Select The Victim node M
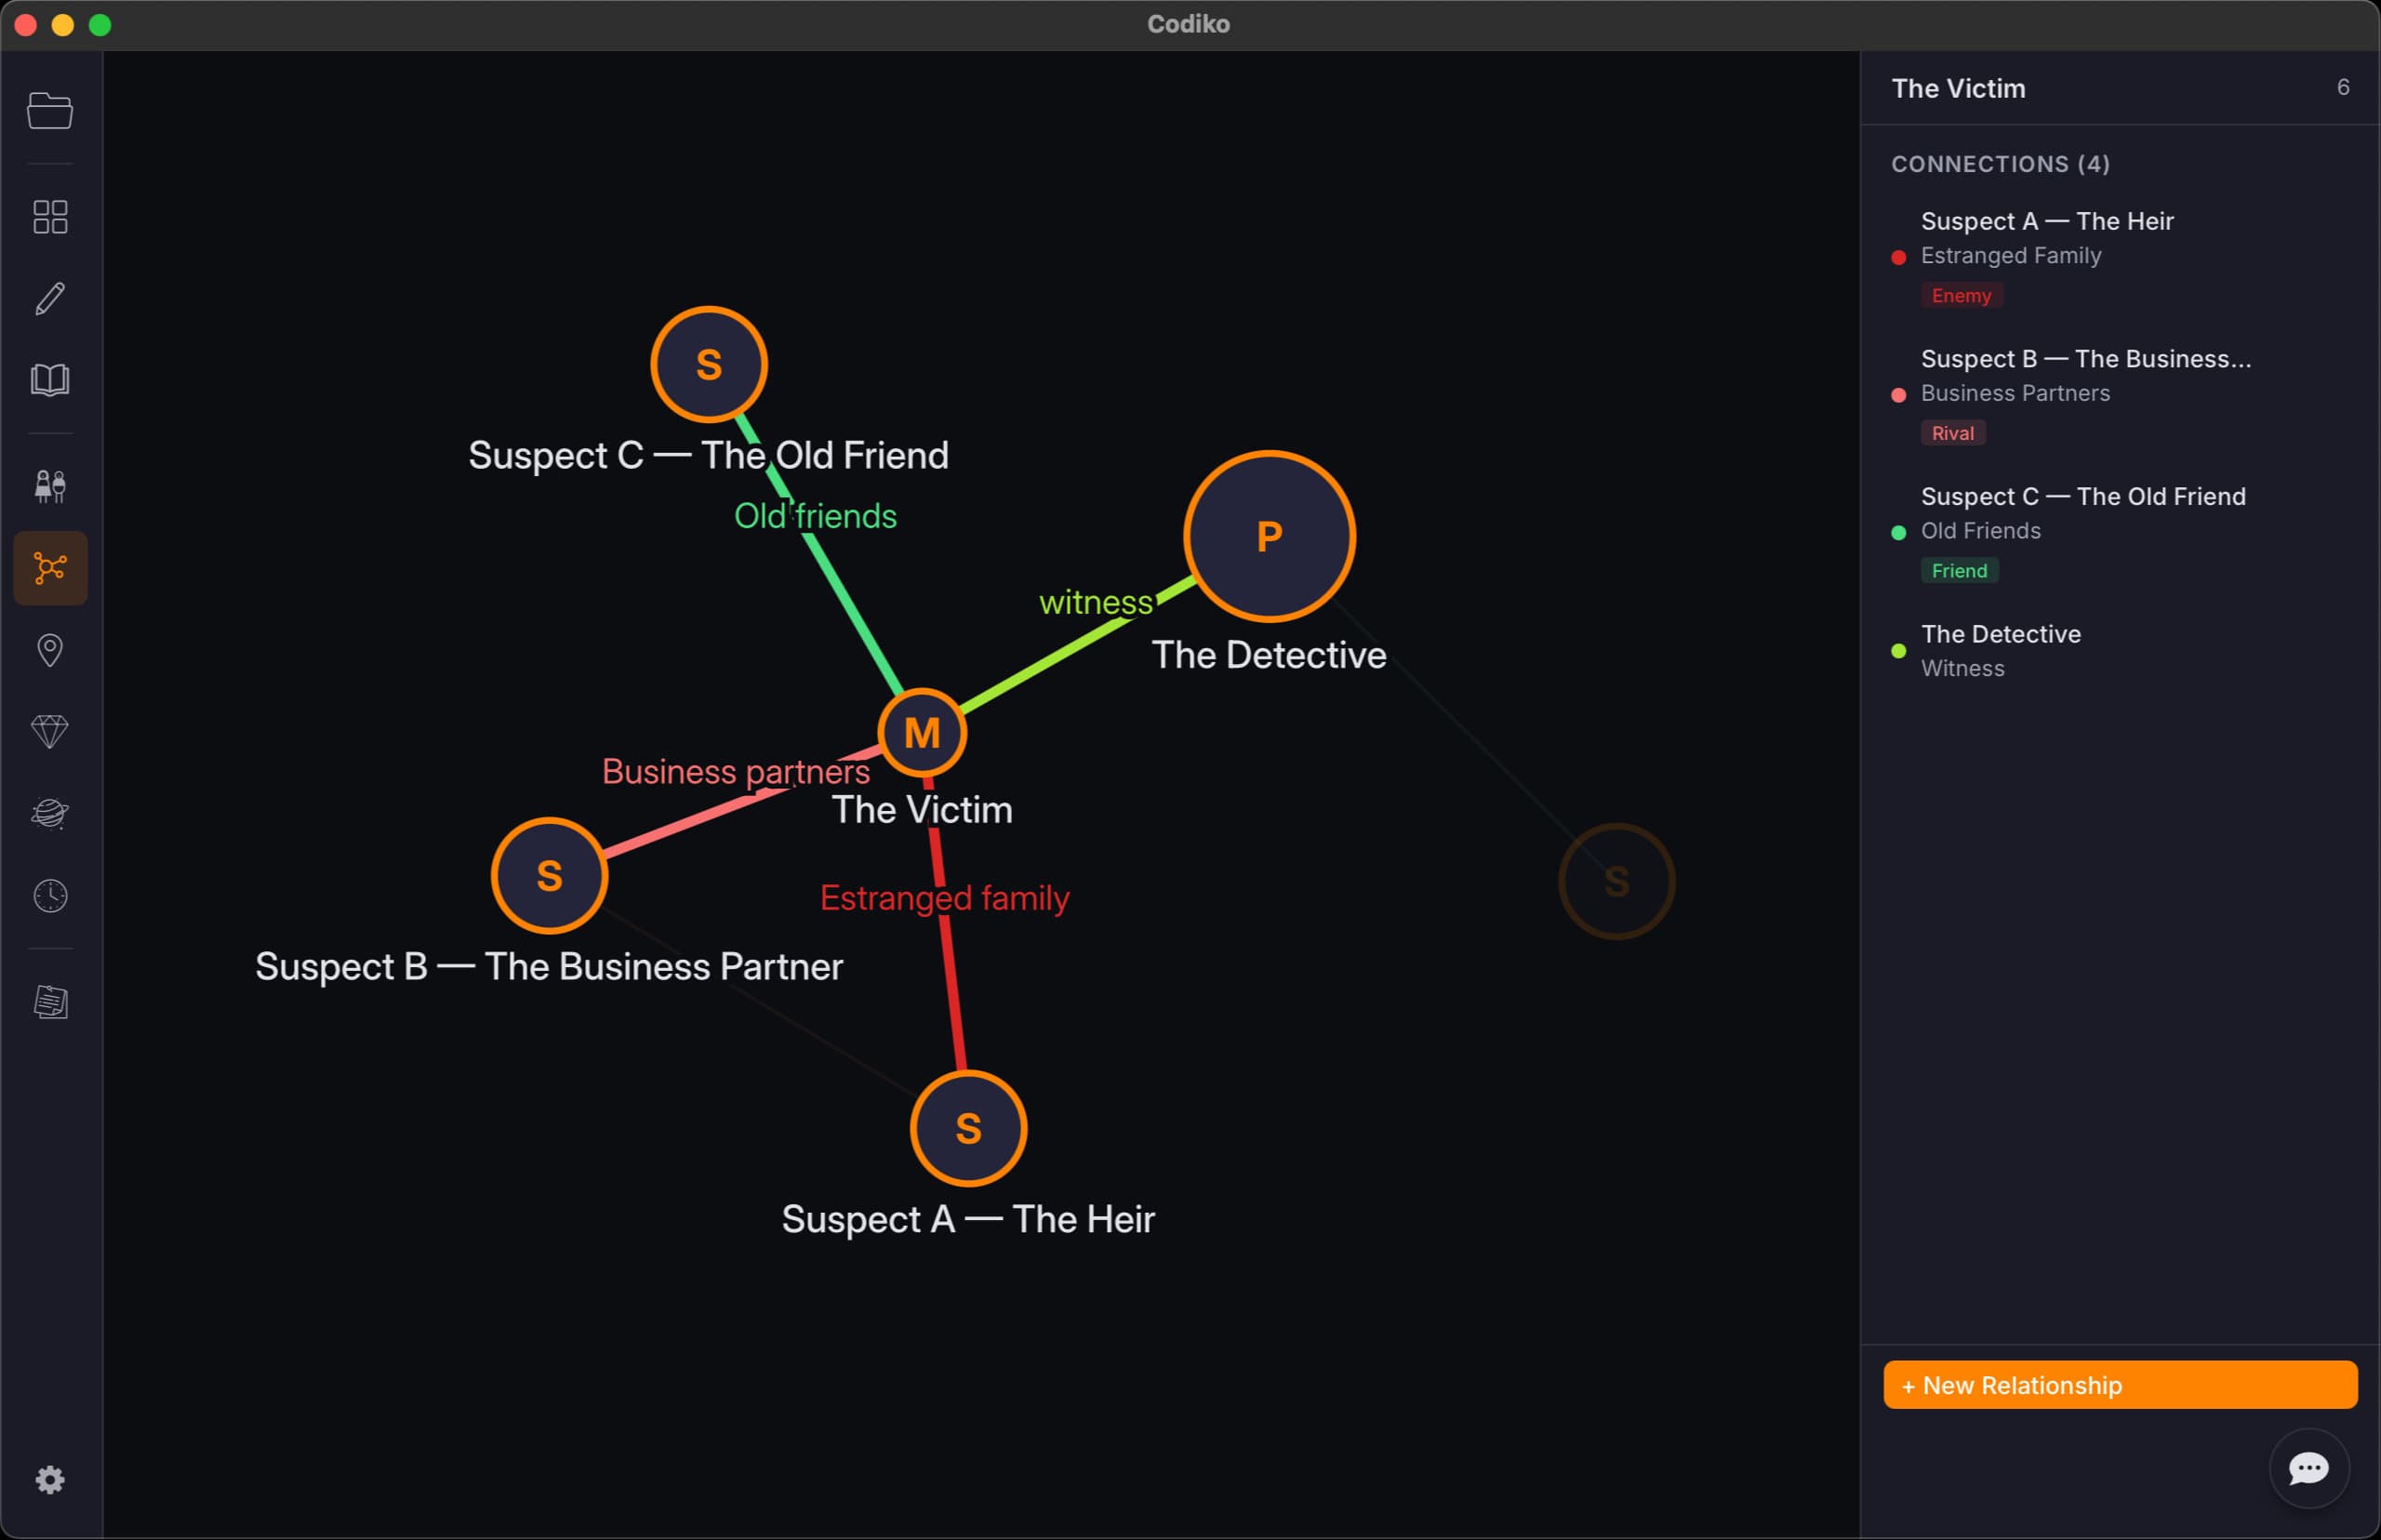The image size is (2381, 1540). pos(922,733)
